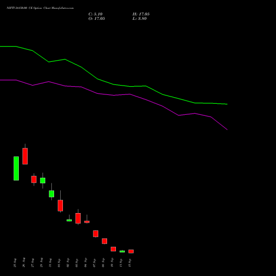Click the green candle on 28 Aug
The width and height of the screenshot is (276, 276).
click(43, 181)
